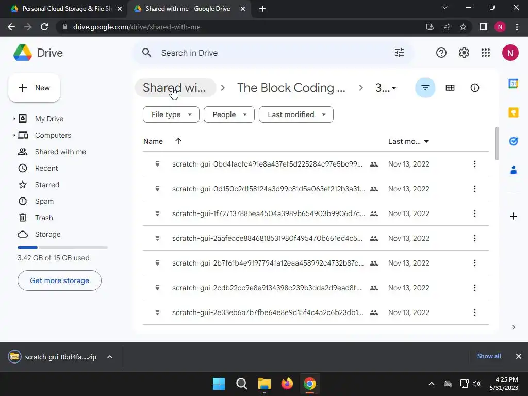This screenshot has width=528, height=396.
Task: Open more actions for scratch-gui-2b7f61b4e919 row
Action: 474,263
